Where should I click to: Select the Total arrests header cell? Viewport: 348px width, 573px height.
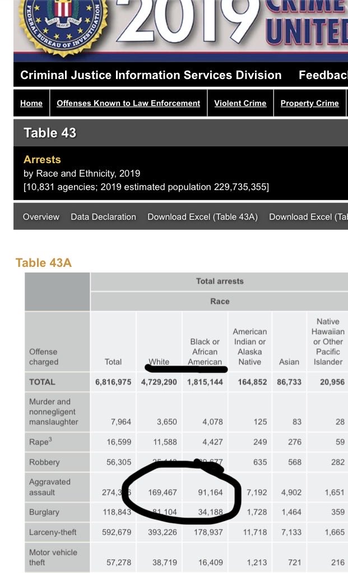[x=220, y=281]
